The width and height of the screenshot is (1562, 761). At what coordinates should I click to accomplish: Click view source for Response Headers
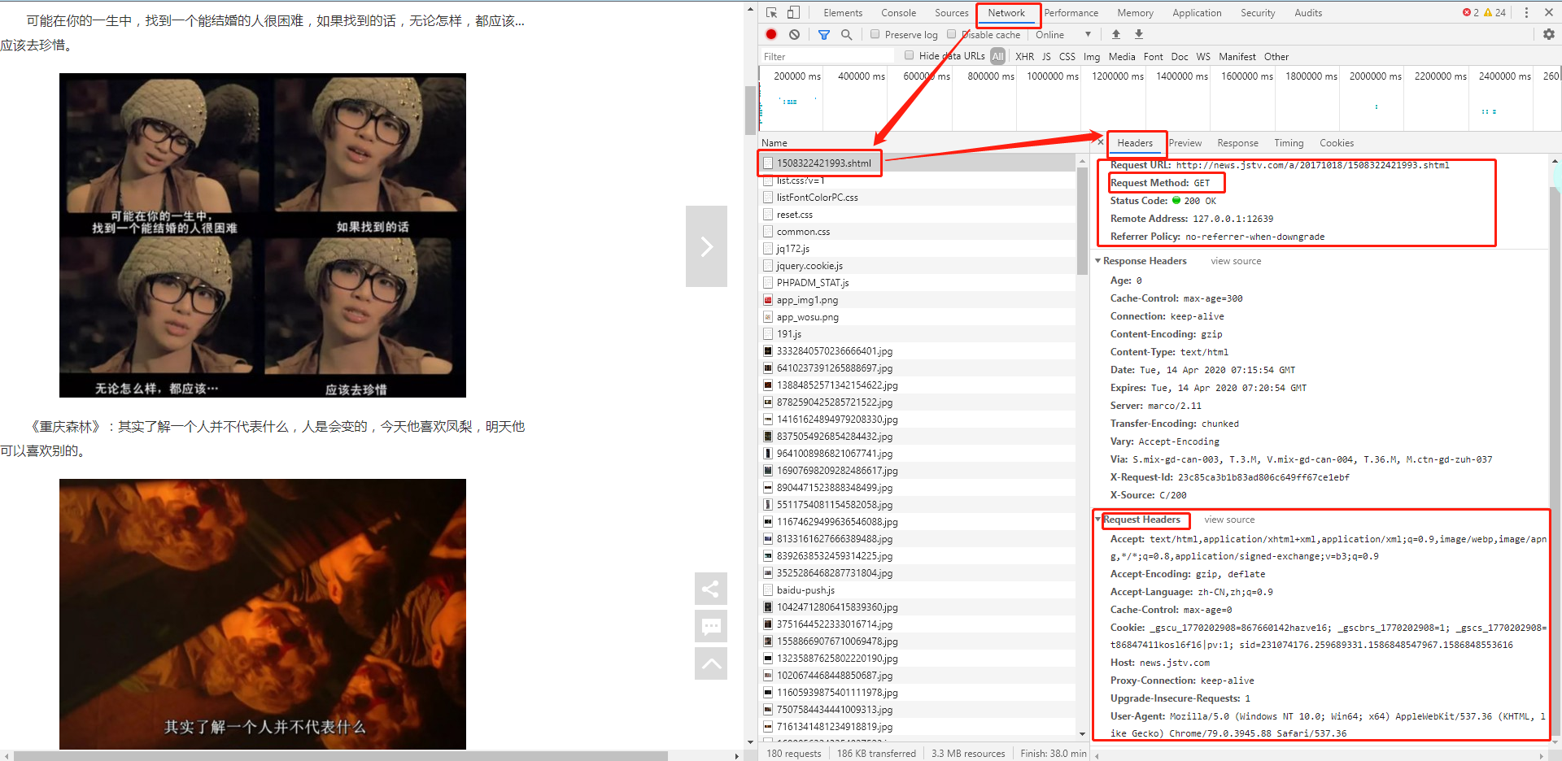1236,261
